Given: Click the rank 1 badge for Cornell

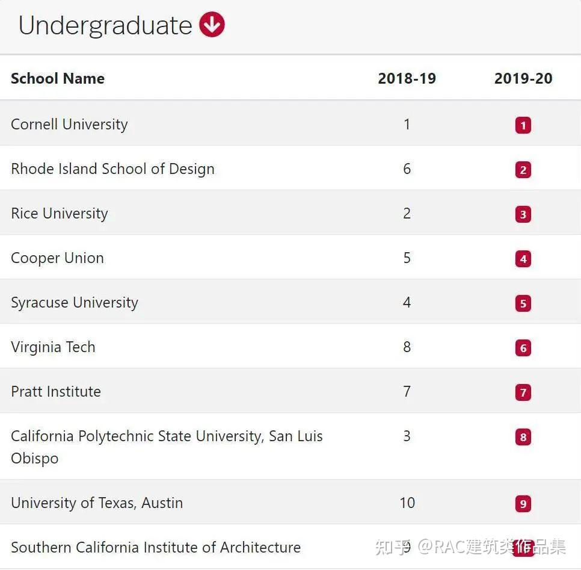Looking at the screenshot, I should coord(523,125).
